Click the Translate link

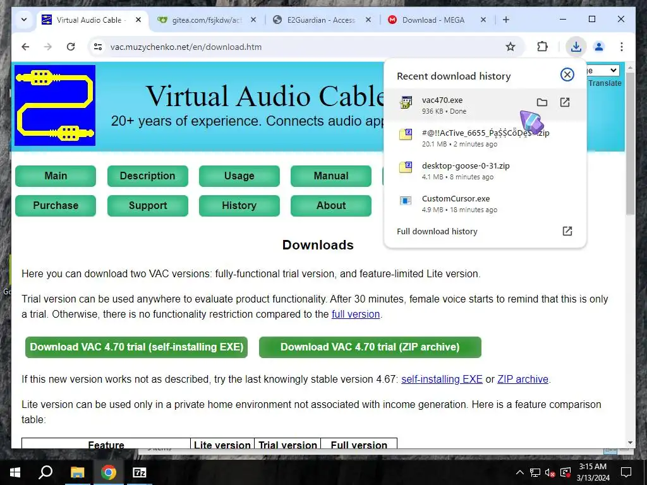[605, 83]
